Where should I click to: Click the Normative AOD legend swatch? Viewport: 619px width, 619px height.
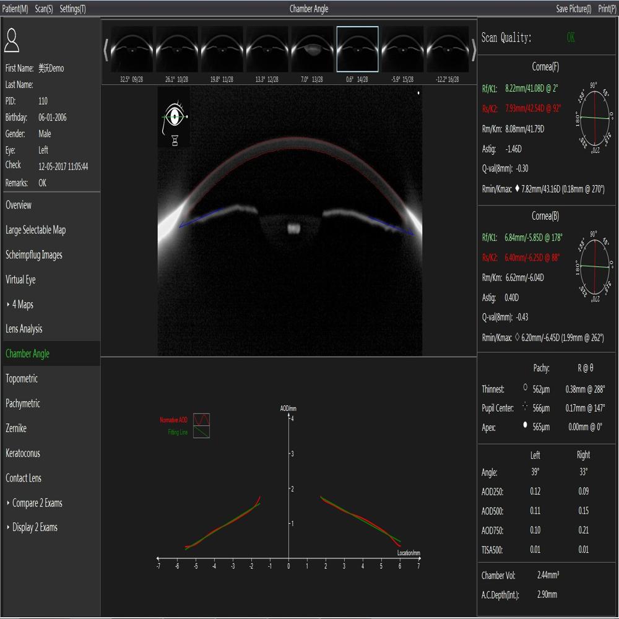[x=201, y=420]
